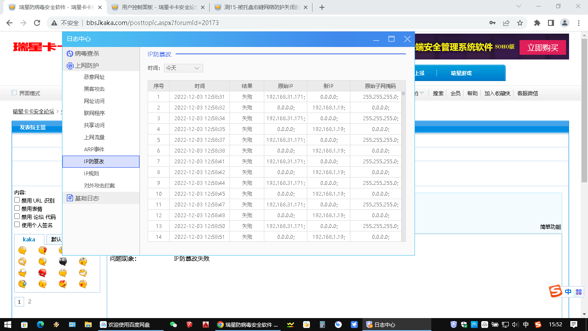The width and height of the screenshot is (588, 331).
Task: Open the 瑞星卡卡安全论坛 breadcrumb link
Action: [34, 112]
